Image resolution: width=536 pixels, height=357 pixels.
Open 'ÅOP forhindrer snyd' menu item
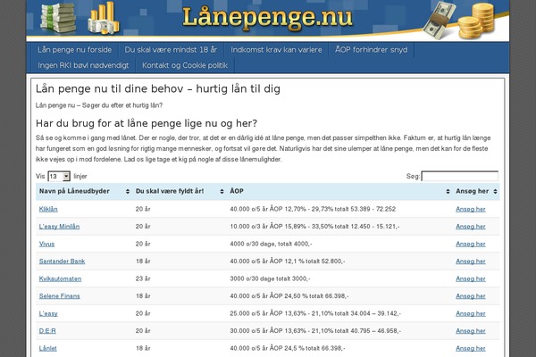pos(372,50)
